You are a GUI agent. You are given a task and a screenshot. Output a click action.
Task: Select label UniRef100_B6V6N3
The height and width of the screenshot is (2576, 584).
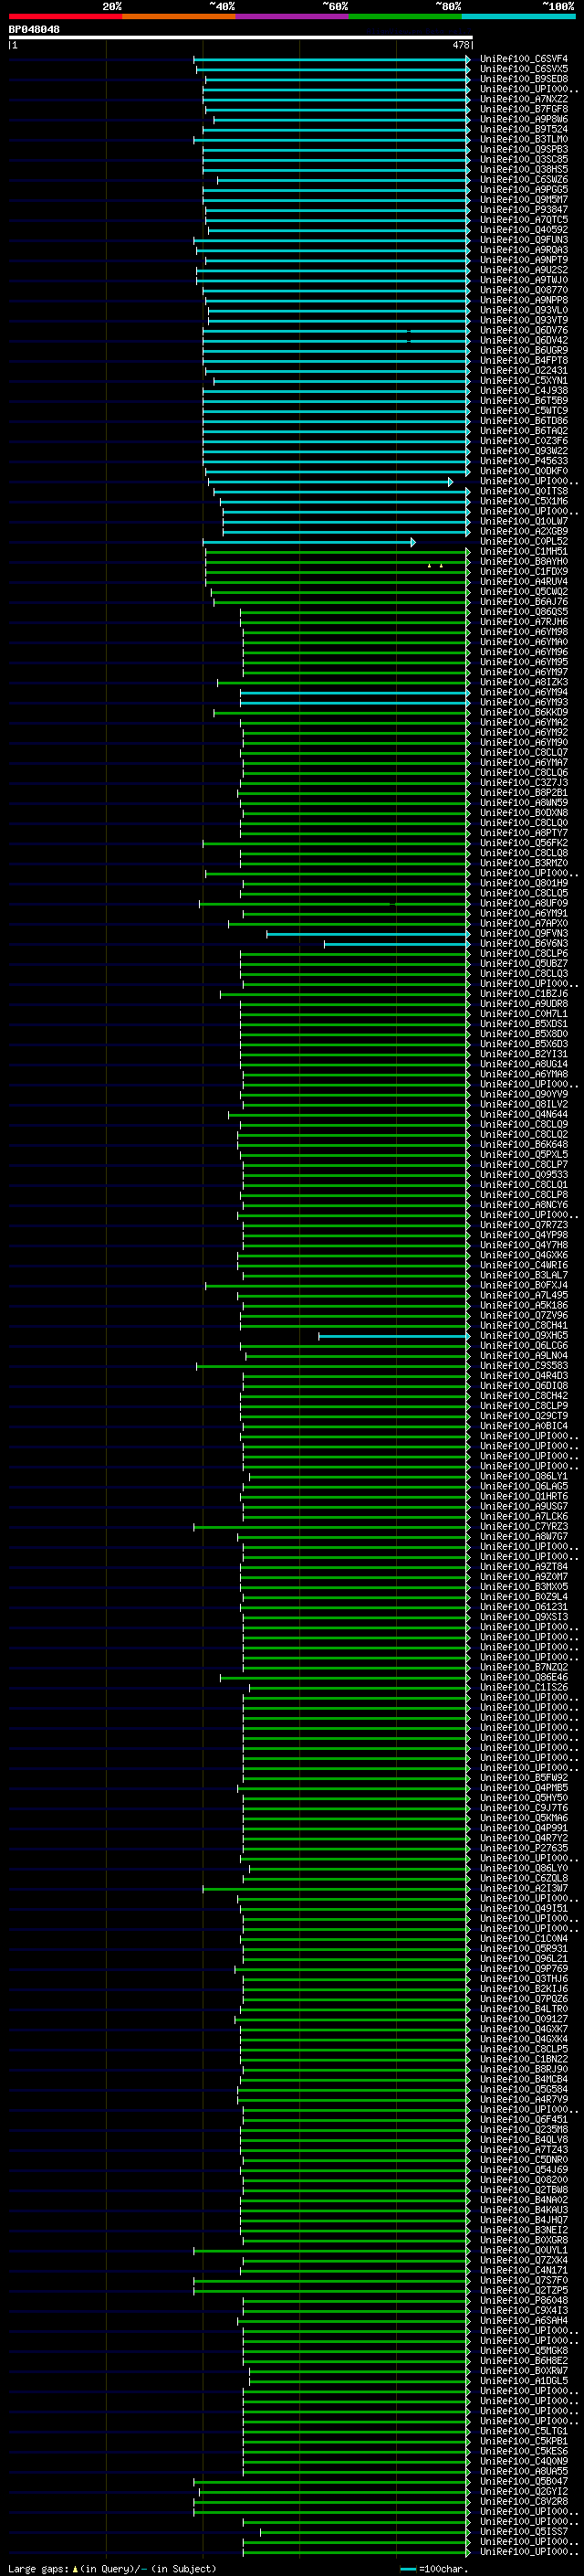524,944
